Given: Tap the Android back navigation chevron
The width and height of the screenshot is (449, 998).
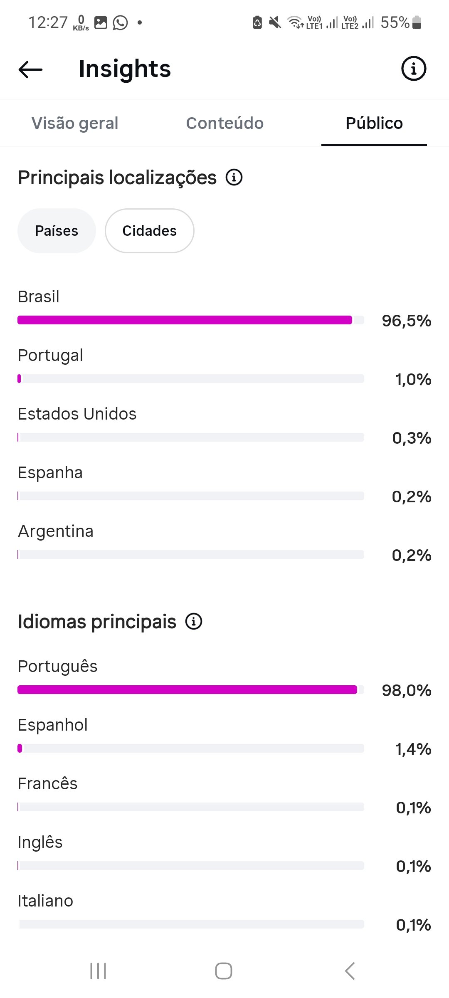Looking at the screenshot, I should (350, 971).
